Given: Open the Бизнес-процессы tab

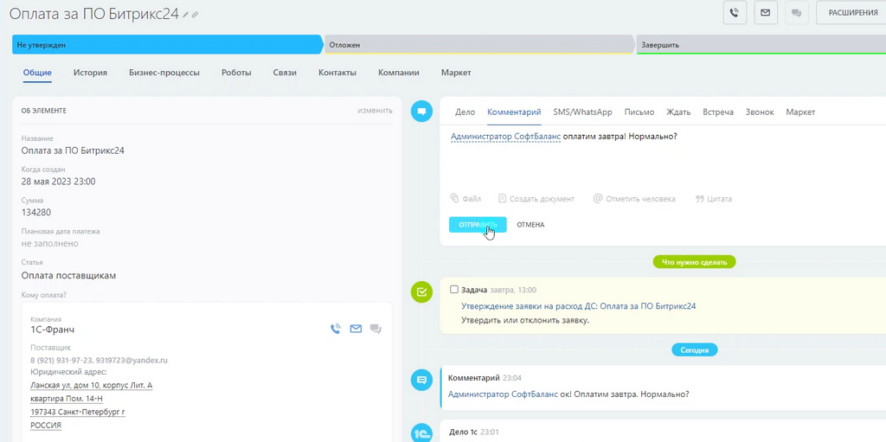Looking at the screenshot, I should [x=164, y=73].
